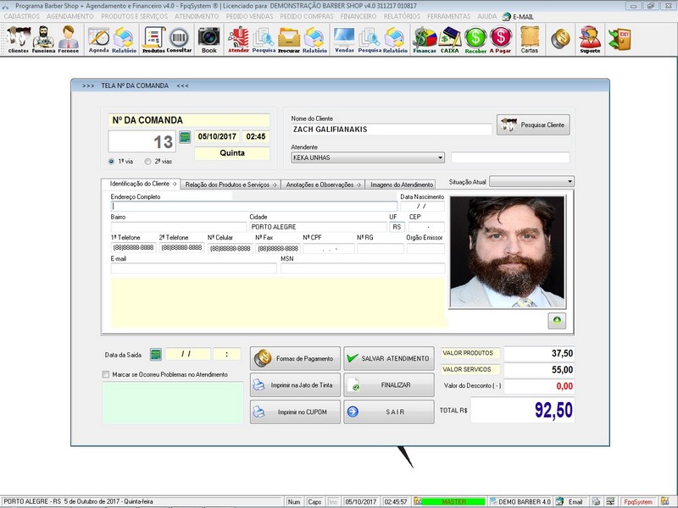Open the FINANCEIRO menu
Viewport: 678px width, 508px height.
(x=358, y=16)
